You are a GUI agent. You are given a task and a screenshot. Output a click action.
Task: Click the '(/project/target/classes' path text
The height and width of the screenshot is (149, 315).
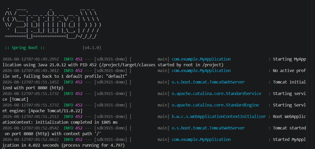click(x=127, y=65)
